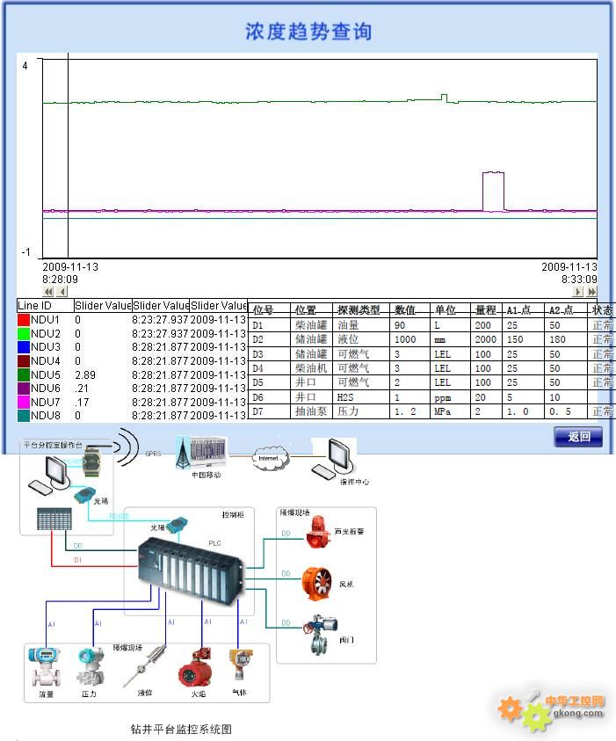Click the 流量 flow meter icon
616x741 pixels.
(x=46, y=667)
